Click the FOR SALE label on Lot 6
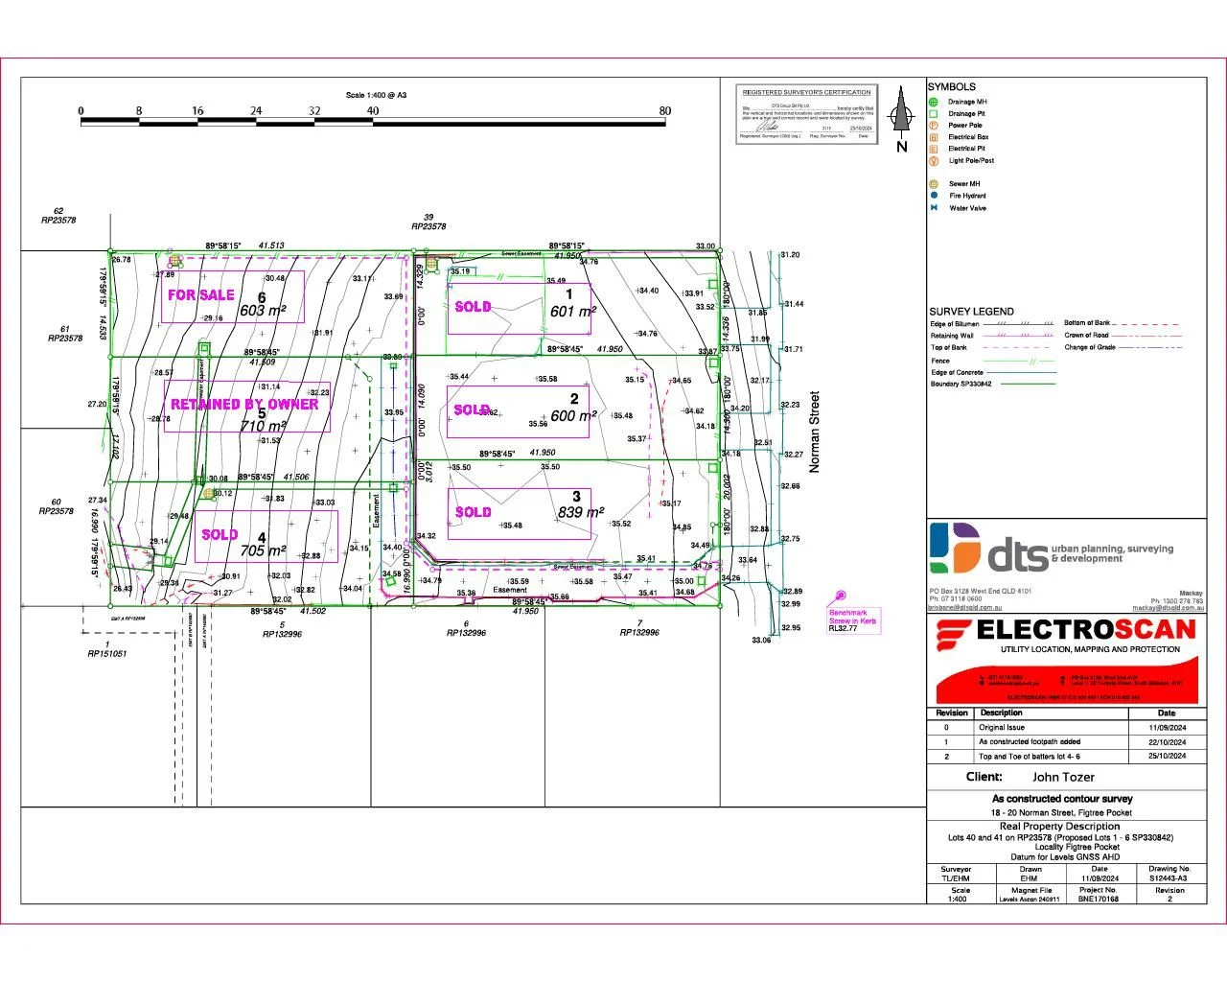Viewport: 1227px width, 982px height. [x=201, y=295]
